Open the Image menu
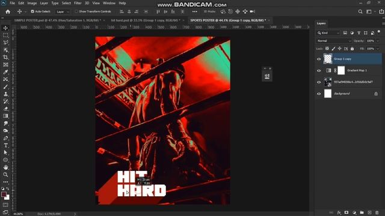The height and width of the screenshot is (216, 385). (x=32, y=3)
